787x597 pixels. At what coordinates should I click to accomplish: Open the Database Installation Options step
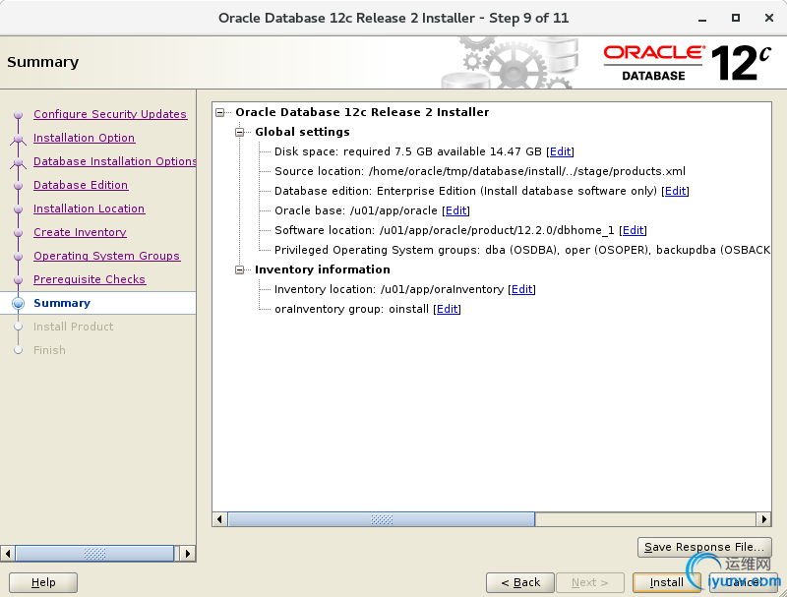[x=115, y=161]
